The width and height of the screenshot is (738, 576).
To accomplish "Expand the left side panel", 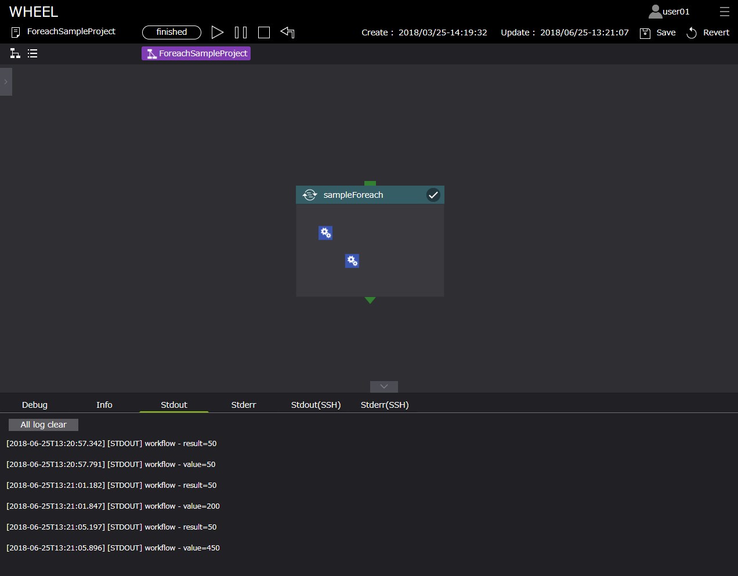I will [x=6, y=82].
